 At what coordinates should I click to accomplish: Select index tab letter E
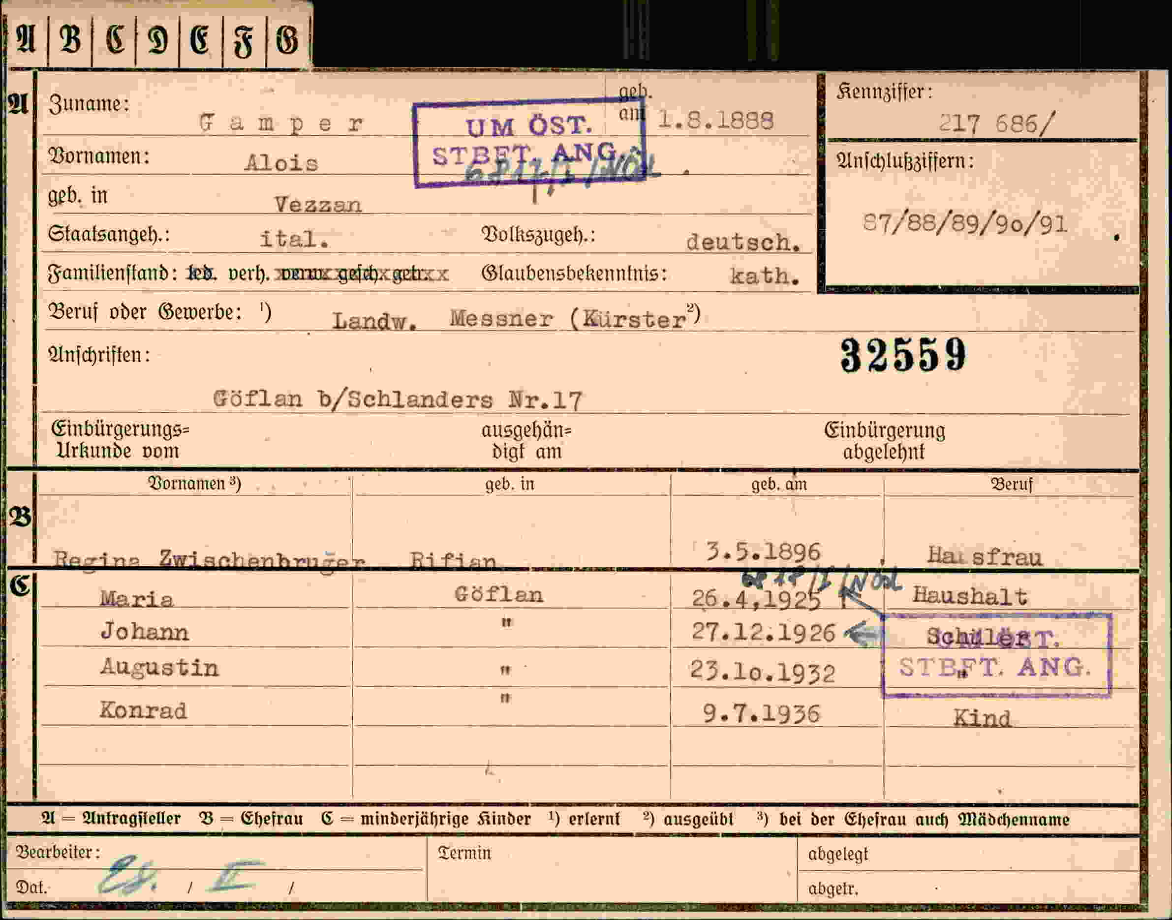[x=200, y=40]
